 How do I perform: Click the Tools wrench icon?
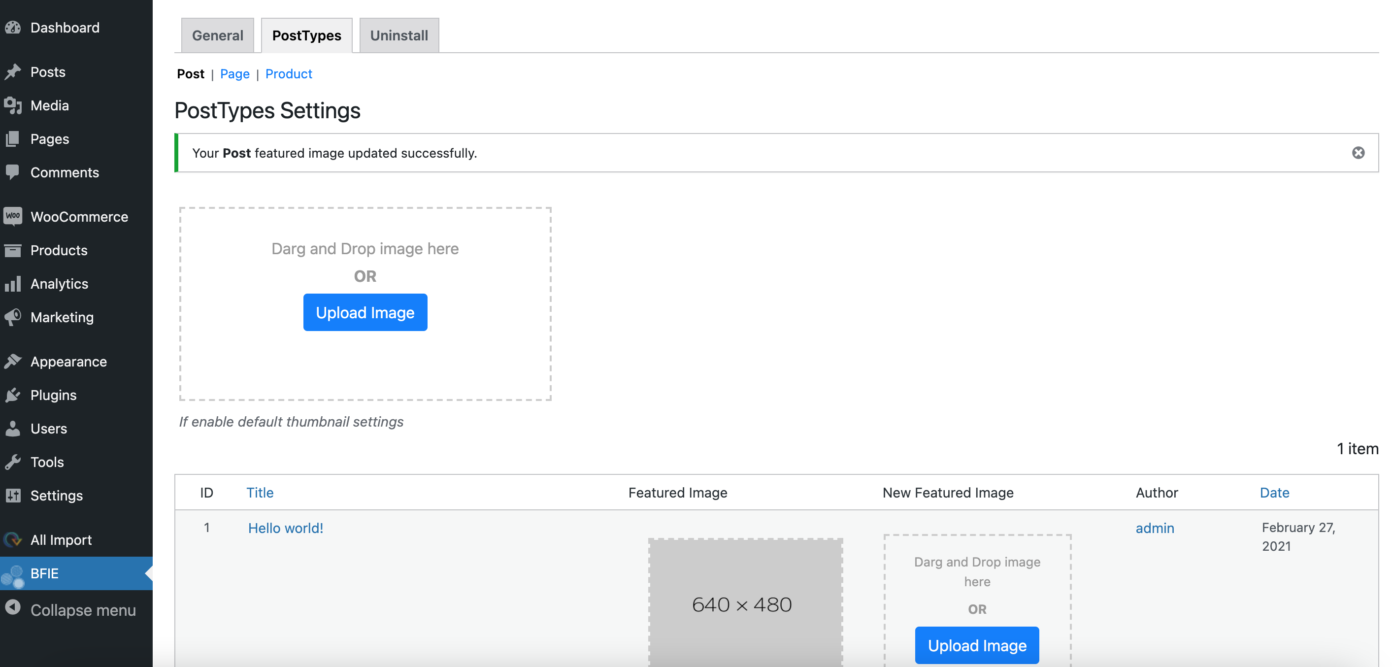13,462
